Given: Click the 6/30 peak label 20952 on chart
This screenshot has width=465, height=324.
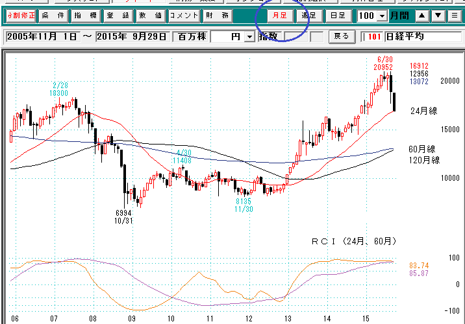Looking at the screenshot, I should pos(383,67).
